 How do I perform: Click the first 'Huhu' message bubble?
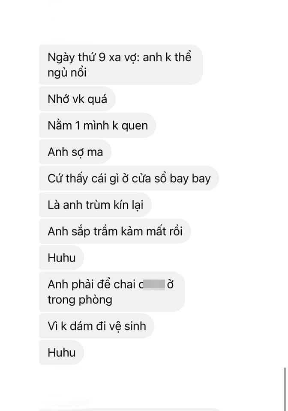point(61,258)
